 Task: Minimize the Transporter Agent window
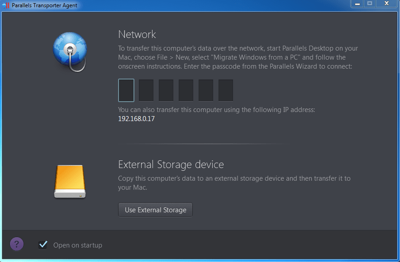coord(357,4)
